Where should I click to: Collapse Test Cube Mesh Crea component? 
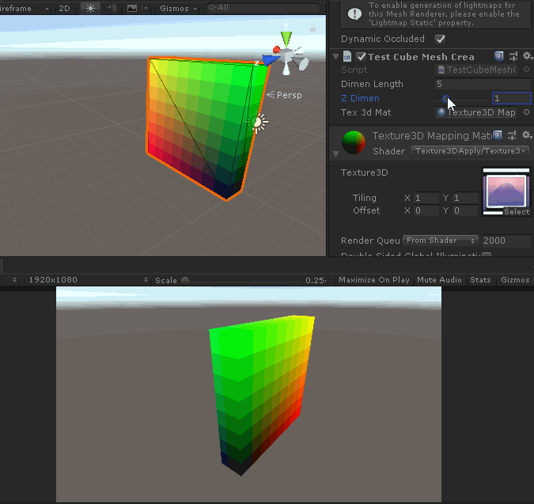[335, 56]
